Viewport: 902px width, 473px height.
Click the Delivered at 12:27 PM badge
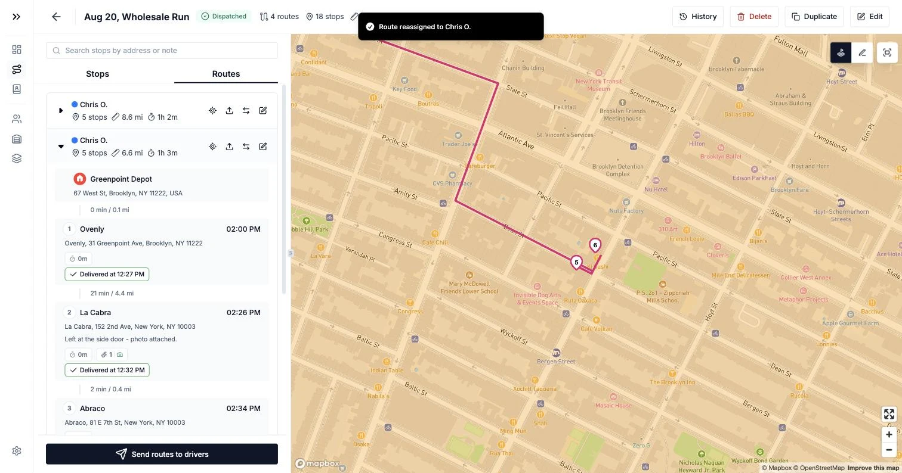(x=107, y=274)
